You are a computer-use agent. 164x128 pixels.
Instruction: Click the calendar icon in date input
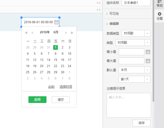point(57,22)
